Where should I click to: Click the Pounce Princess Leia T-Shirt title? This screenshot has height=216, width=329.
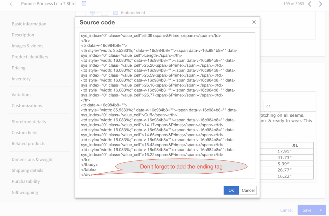point(49,4)
